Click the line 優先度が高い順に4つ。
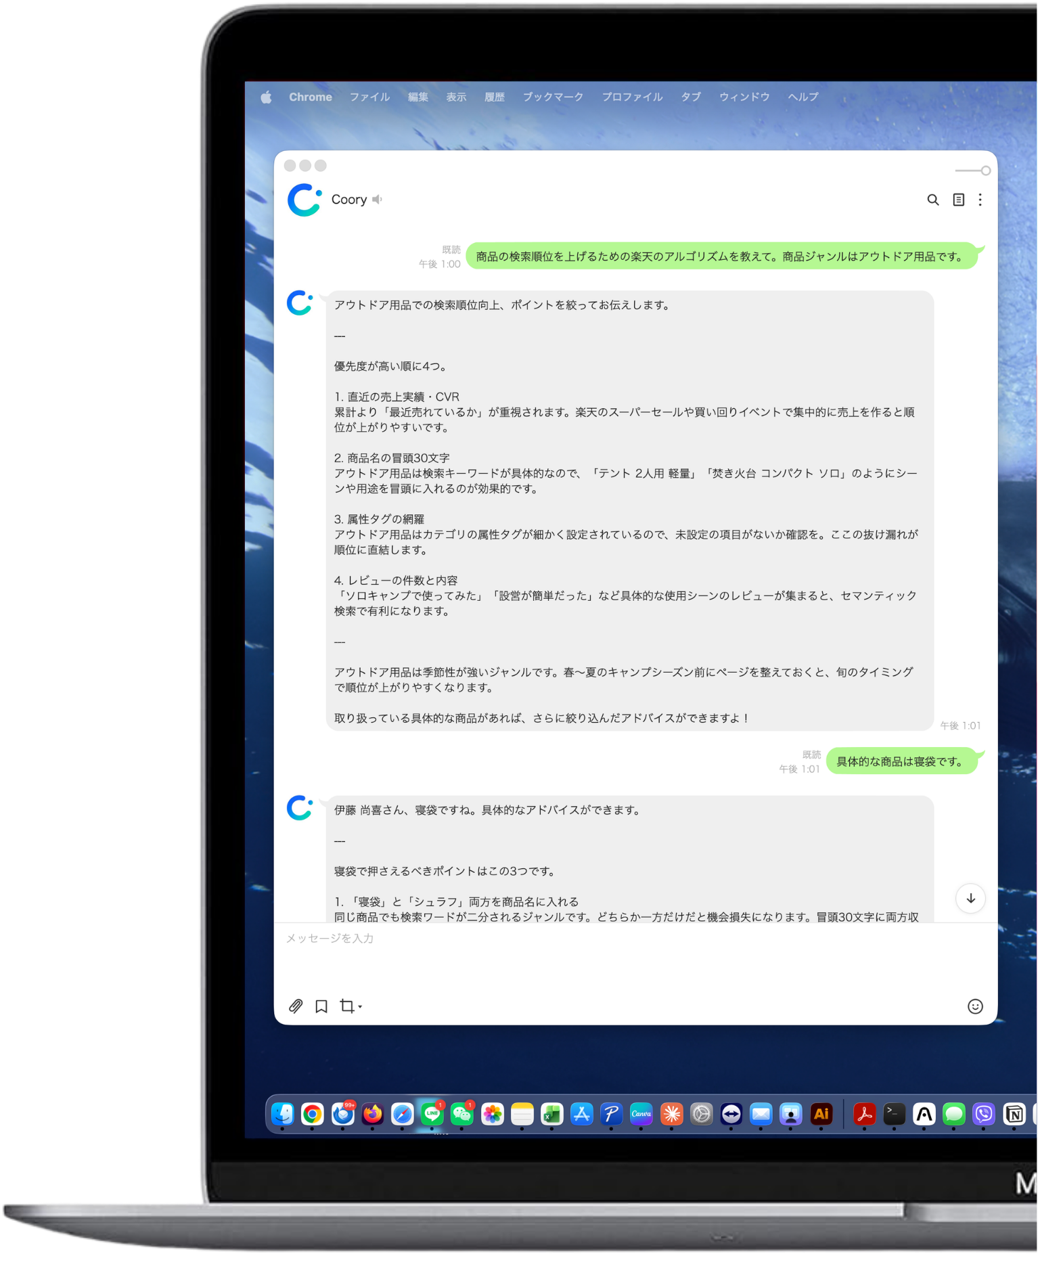Image resolution: width=1038 pixels, height=1277 pixels. (390, 366)
